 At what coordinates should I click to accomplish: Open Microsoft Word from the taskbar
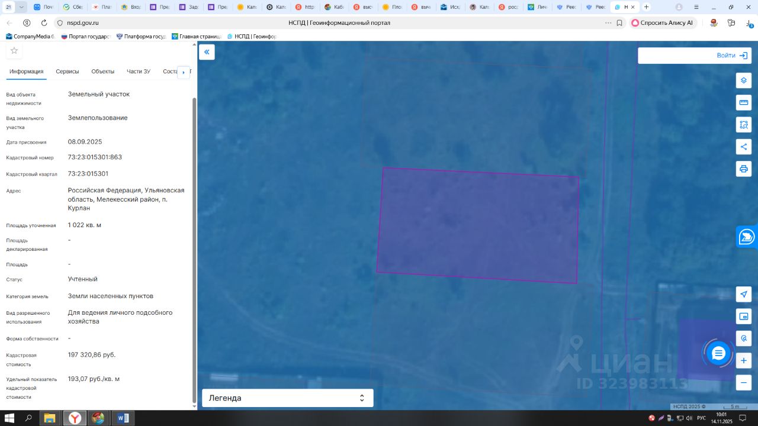pos(123,418)
